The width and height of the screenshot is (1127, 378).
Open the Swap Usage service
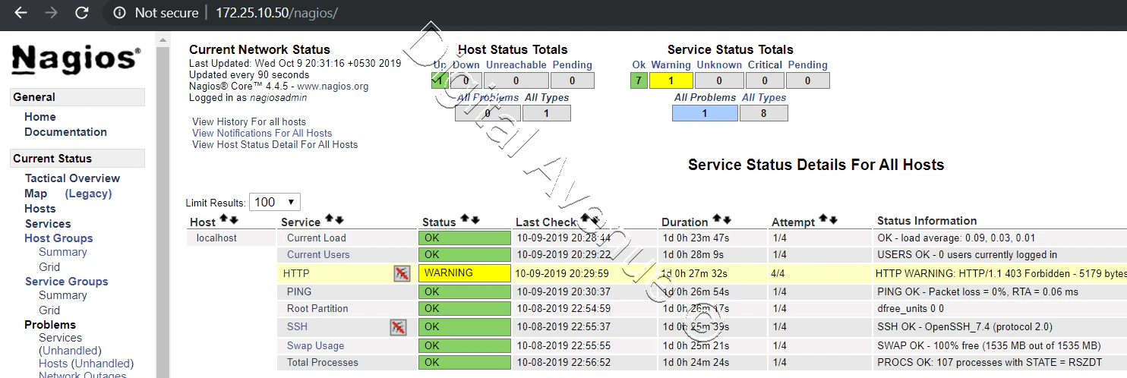(x=315, y=345)
